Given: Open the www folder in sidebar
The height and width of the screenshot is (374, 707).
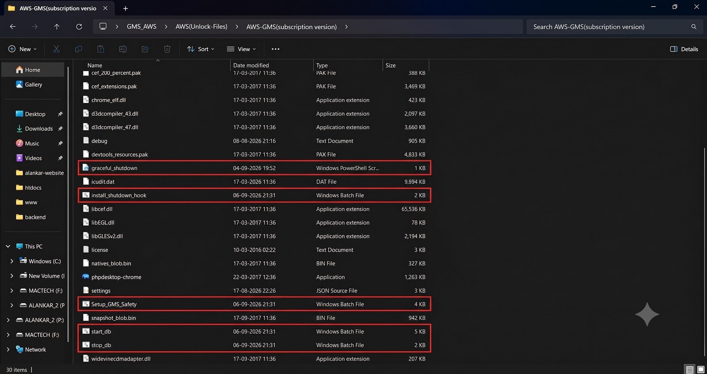Looking at the screenshot, I should click(31, 202).
